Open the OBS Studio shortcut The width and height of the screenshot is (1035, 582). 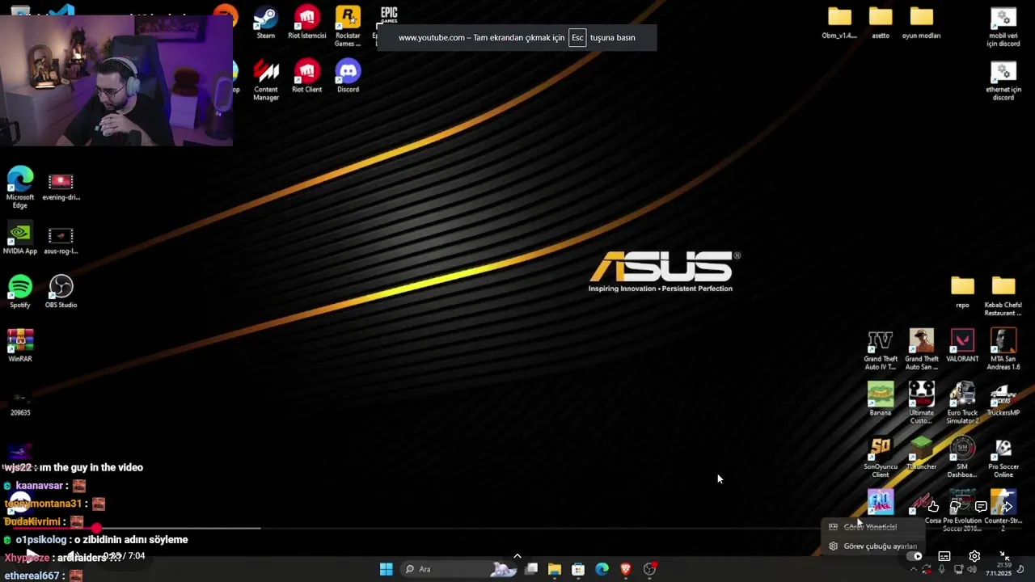(61, 292)
